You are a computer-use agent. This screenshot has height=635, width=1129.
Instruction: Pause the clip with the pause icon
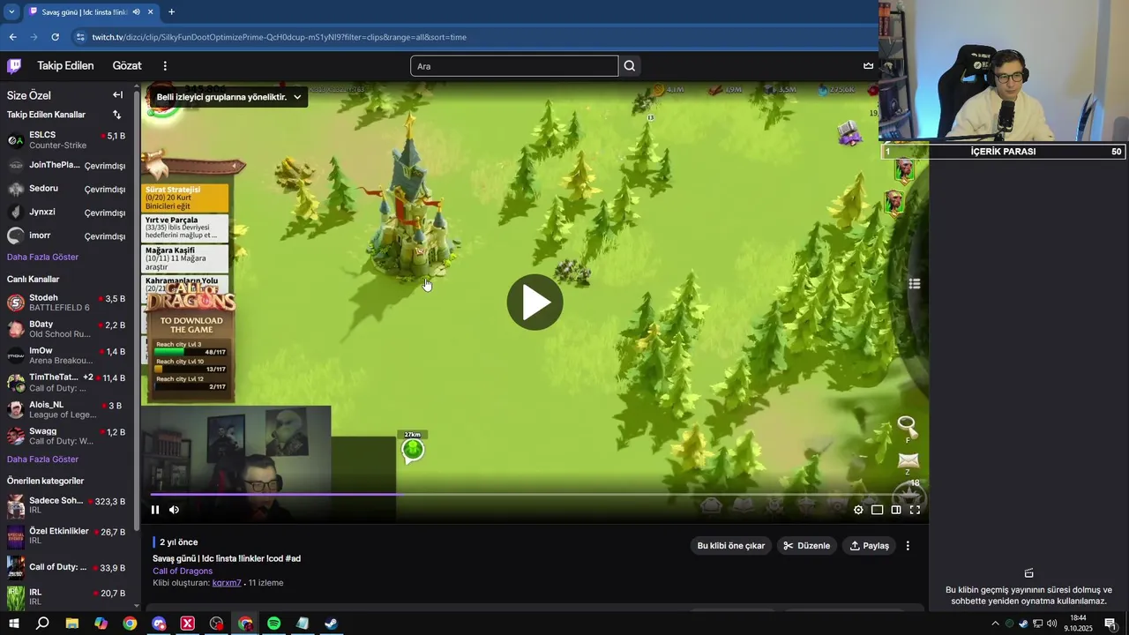pyautogui.click(x=155, y=510)
